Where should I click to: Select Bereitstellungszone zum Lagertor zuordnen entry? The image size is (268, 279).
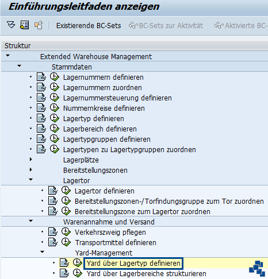tap(143, 212)
